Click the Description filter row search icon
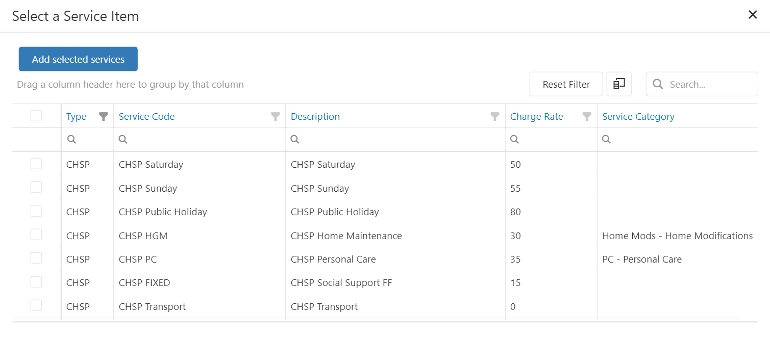This screenshot has width=770, height=364. [295, 139]
